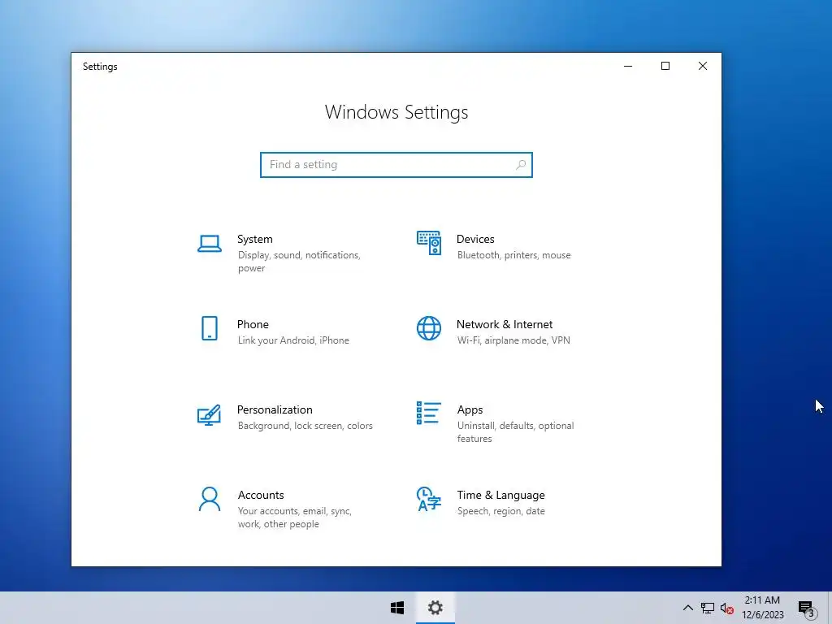Click the network tray icon

click(708, 608)
